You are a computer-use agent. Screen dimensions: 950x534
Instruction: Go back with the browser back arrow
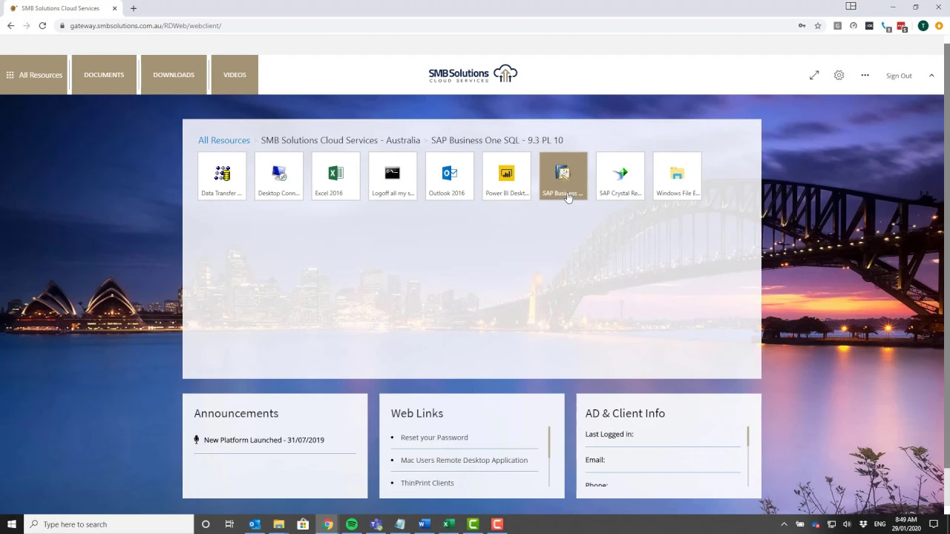pyautogui.click(x=10, y=26)
